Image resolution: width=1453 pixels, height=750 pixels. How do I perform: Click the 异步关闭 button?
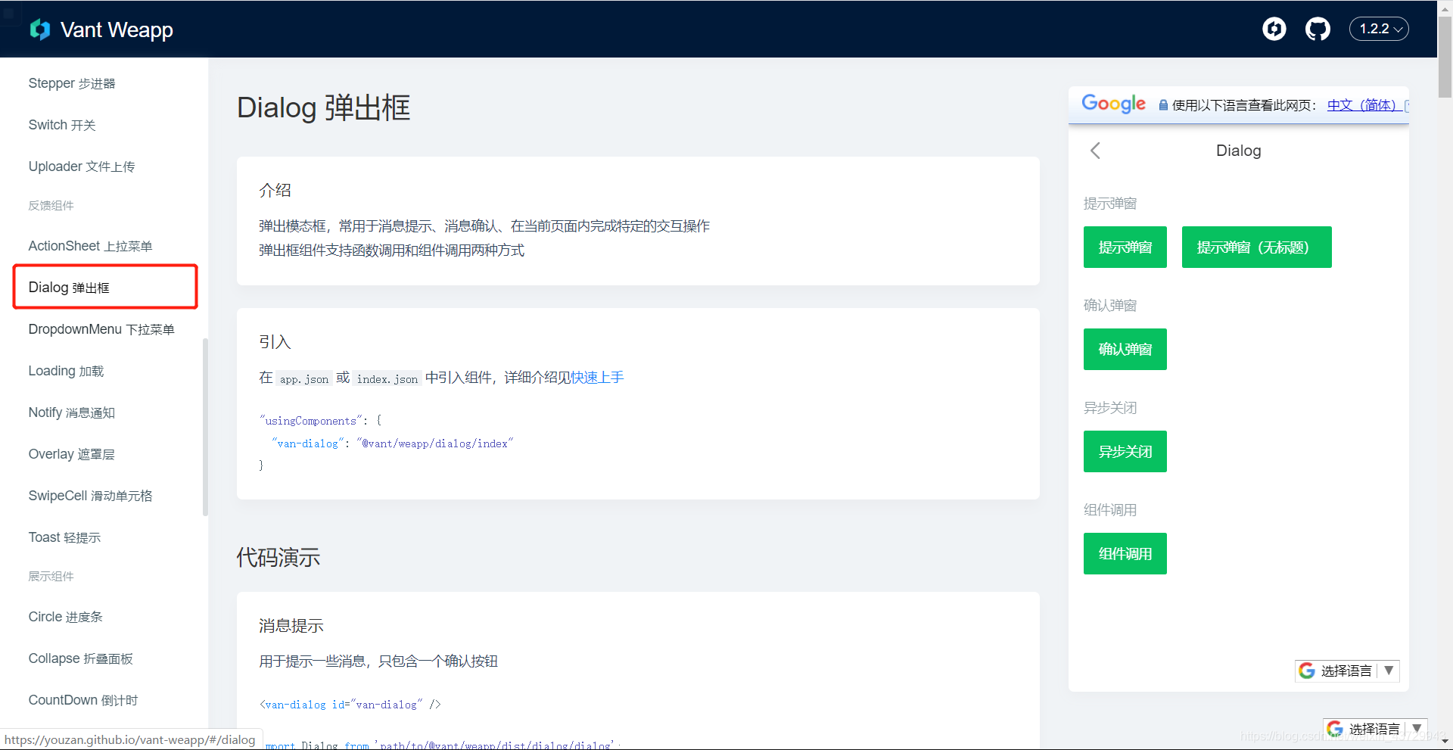pyautogui.click(x=1125, y=451)
